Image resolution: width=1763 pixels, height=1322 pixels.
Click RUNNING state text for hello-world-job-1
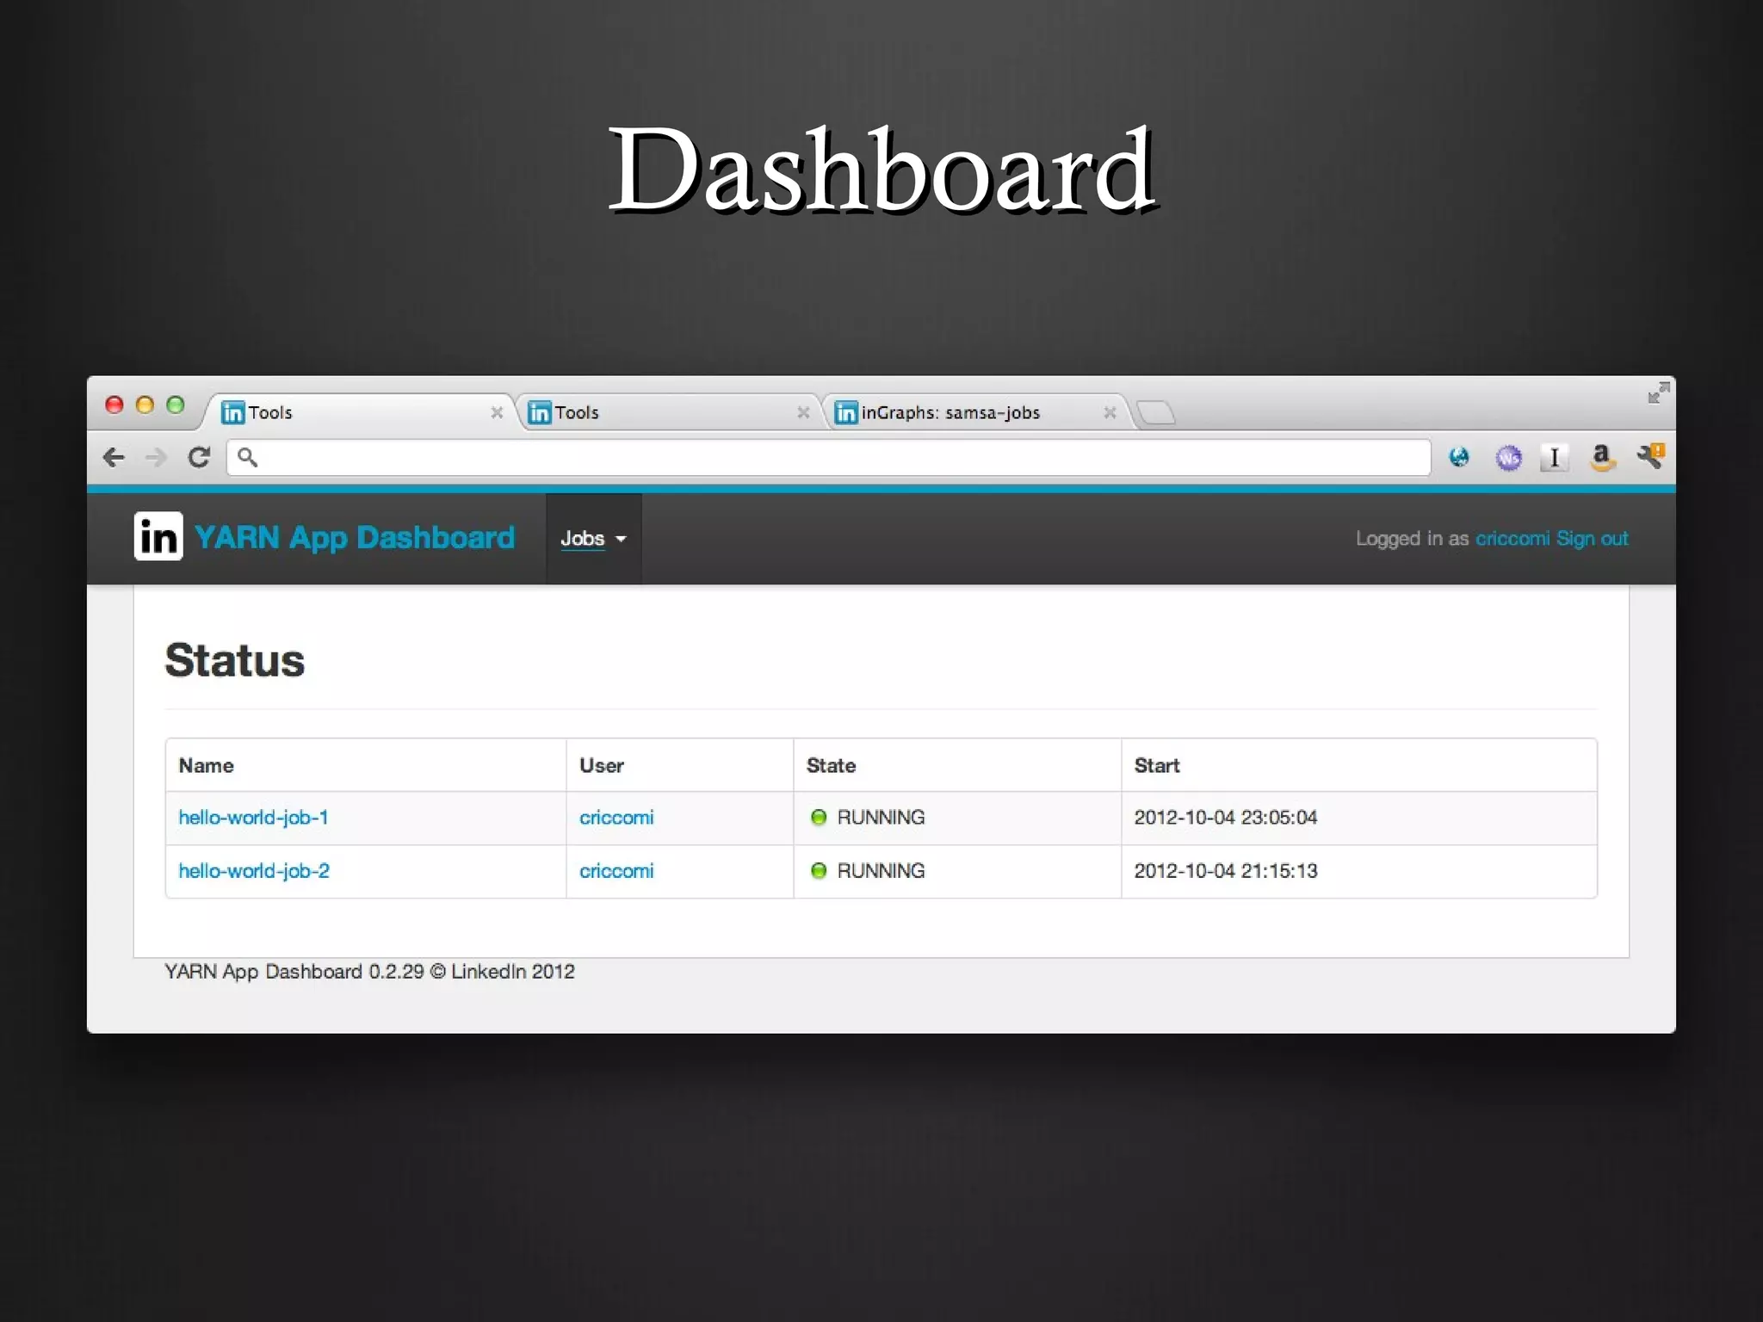coord(881,818)
